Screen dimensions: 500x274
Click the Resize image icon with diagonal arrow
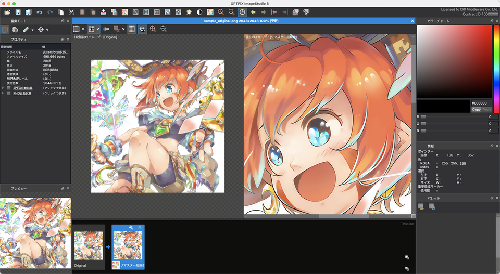pos(135,12)
